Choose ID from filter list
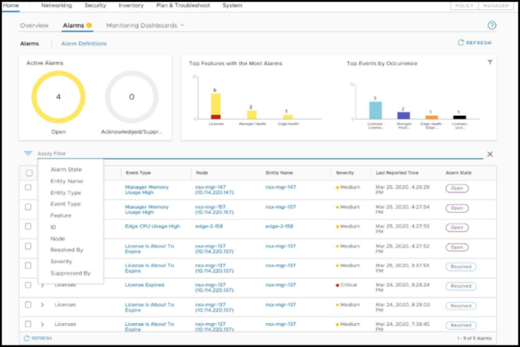 coord(53,227)
